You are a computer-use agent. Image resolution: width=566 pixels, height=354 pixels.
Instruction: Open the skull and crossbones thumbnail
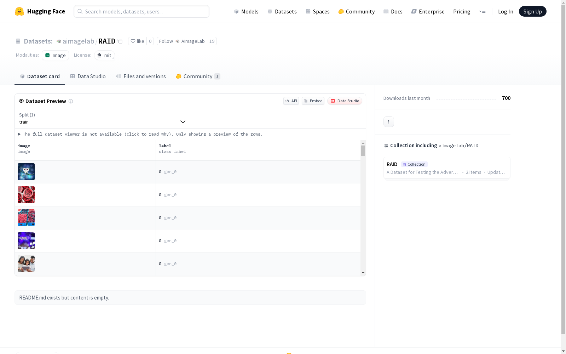[x=26, y=172]
